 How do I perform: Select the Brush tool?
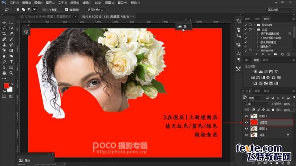11,39
